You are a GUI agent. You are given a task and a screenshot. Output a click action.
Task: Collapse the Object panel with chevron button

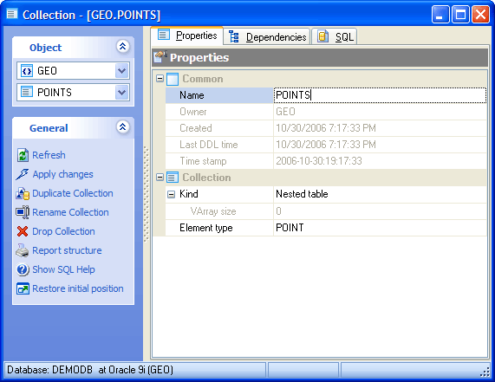click(123, 47)
